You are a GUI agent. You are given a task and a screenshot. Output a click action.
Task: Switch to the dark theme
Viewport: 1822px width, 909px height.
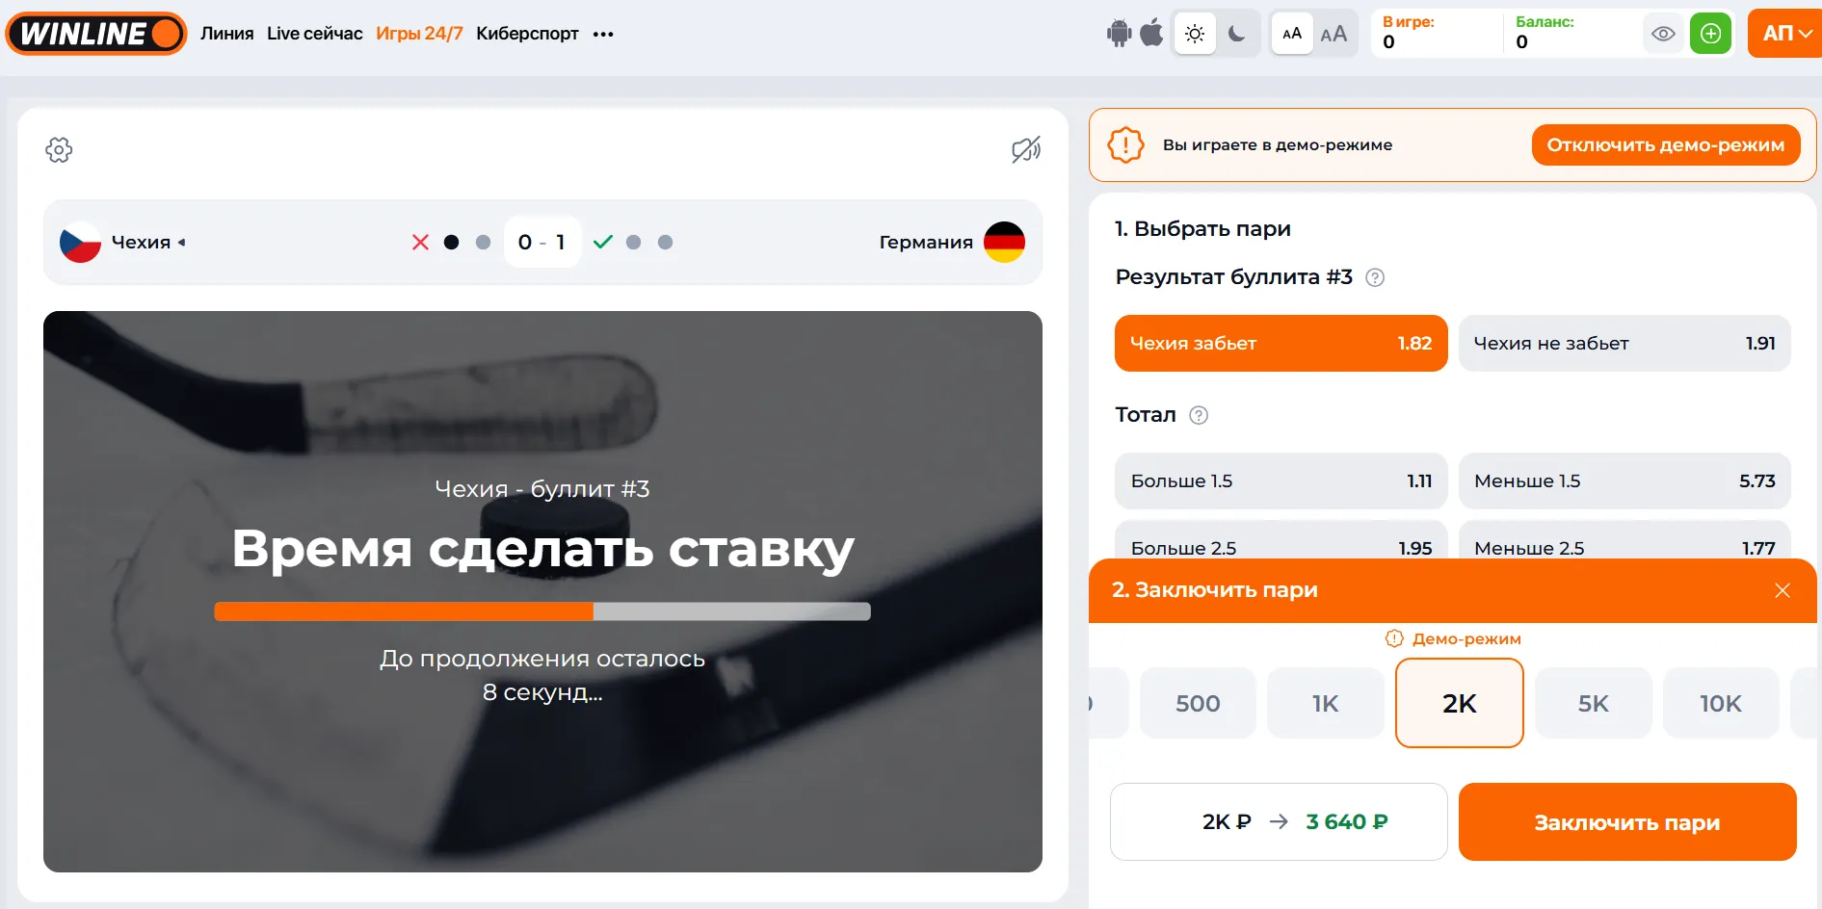tap(1237, 34)
